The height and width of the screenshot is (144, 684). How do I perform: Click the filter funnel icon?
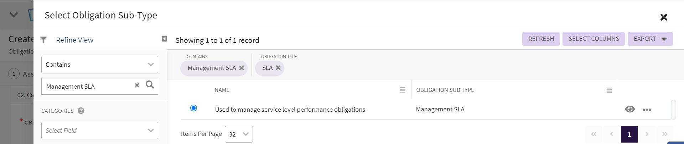pos(43,40)
